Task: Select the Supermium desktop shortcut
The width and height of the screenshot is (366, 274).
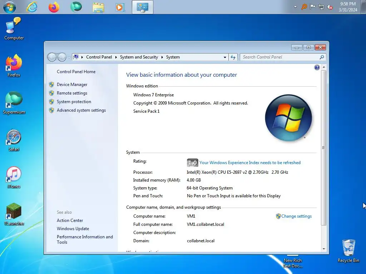Action: [14, 103]
